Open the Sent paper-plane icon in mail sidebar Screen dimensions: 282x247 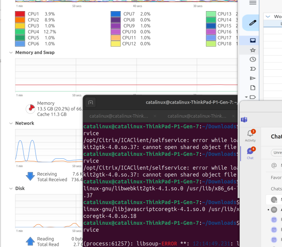pos(253,78)
